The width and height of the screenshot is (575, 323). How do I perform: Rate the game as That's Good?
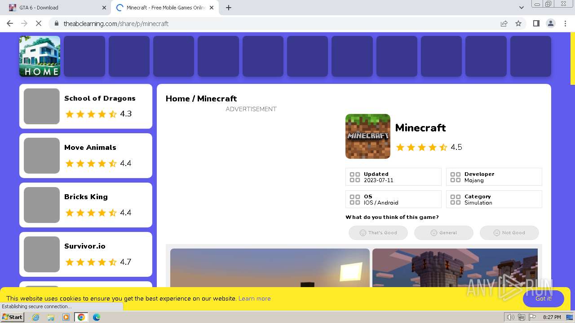point(378,233)
